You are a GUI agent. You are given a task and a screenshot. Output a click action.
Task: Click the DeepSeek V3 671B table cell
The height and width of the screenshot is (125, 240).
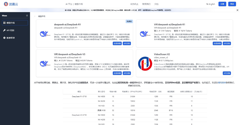(79, 115)
